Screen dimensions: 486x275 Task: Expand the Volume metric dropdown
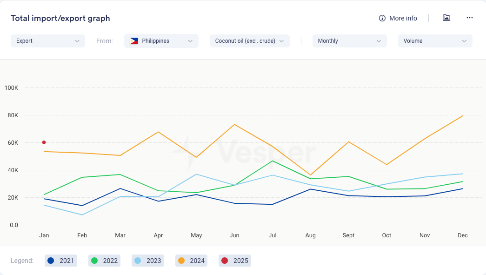(x=435, y=41)
